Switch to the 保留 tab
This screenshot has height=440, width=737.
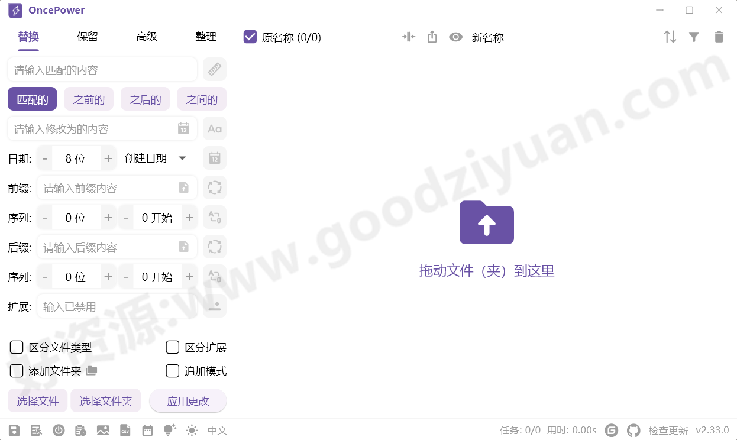(87, 36)
